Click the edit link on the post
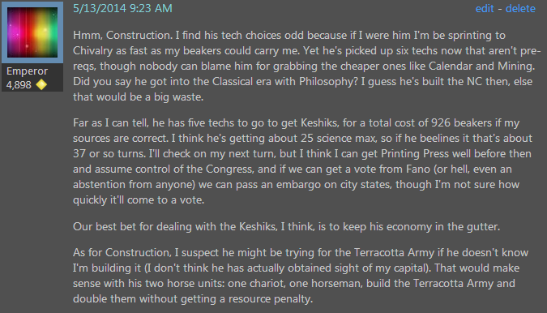The height and width of the screenshot is (313, 547). [485, 8]
